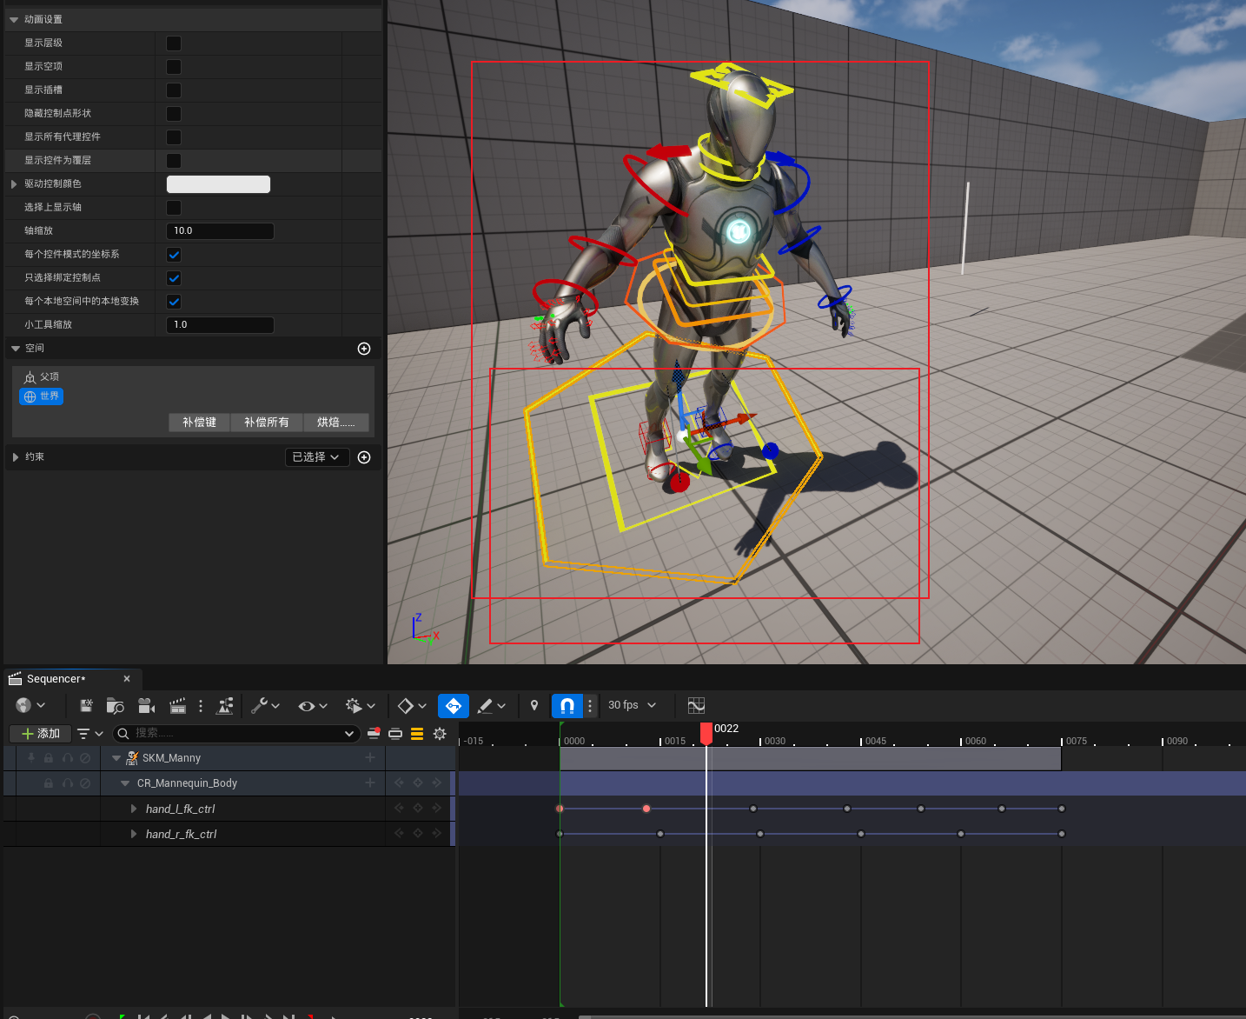The width and height of the screenshot is (1246, 1019).
Task: Click the save sequence icon
Action: [x=86, y=706]
